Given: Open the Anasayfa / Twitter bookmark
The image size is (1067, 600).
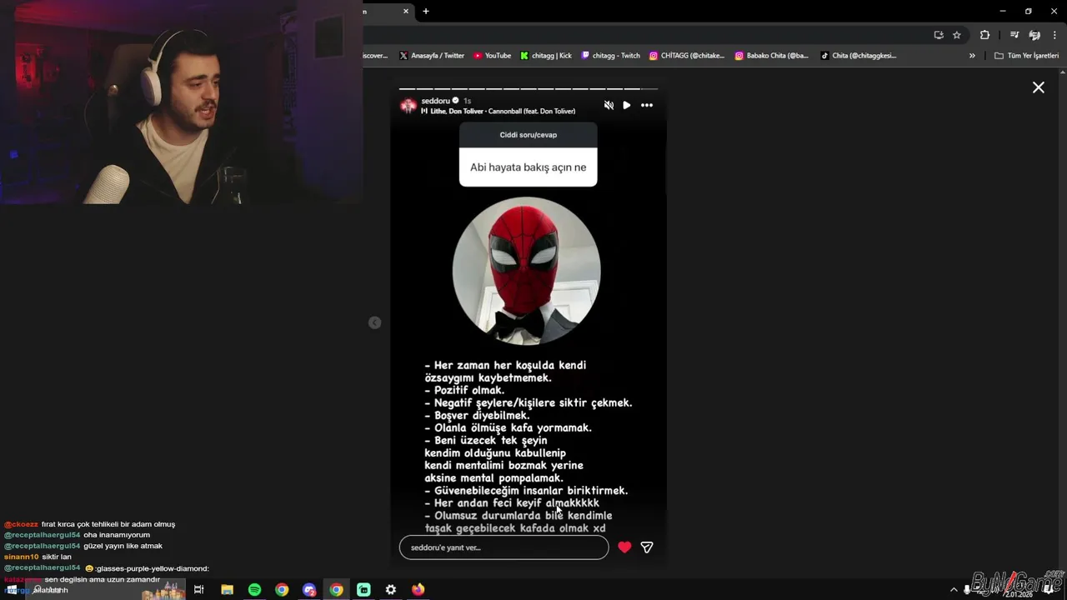Looking at the screenshot, I should tap(432, 56).
